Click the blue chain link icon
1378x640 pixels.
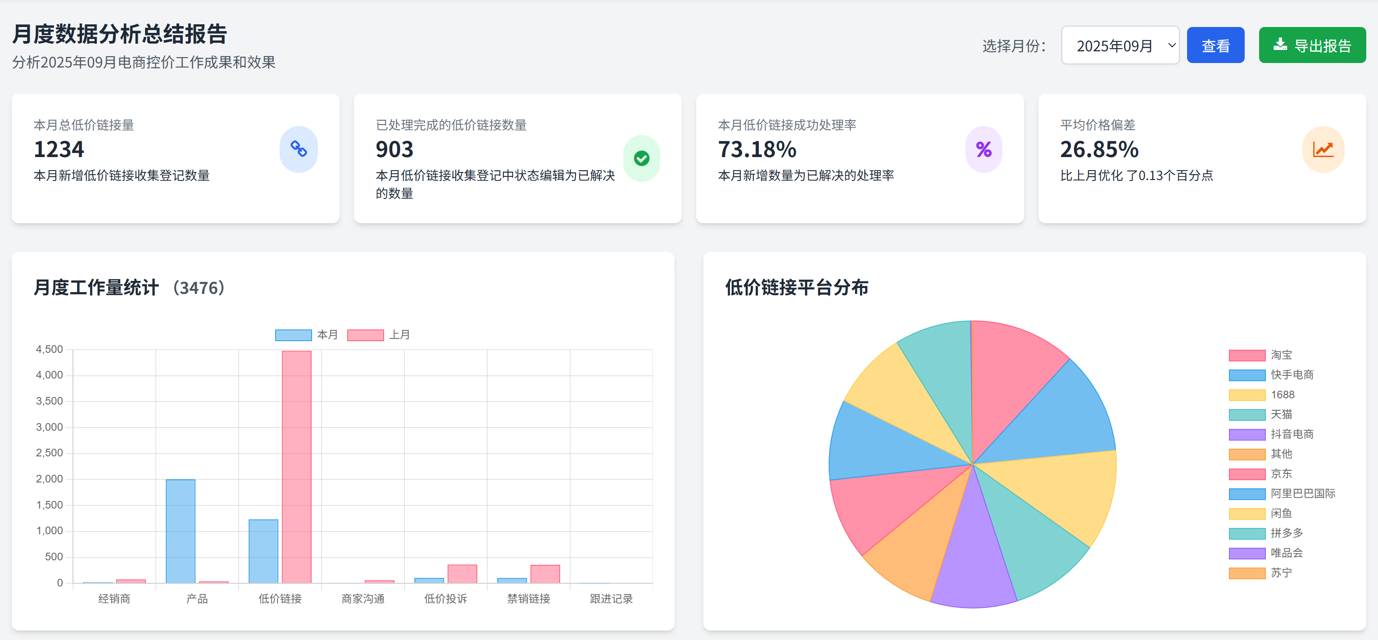point(299,149)
